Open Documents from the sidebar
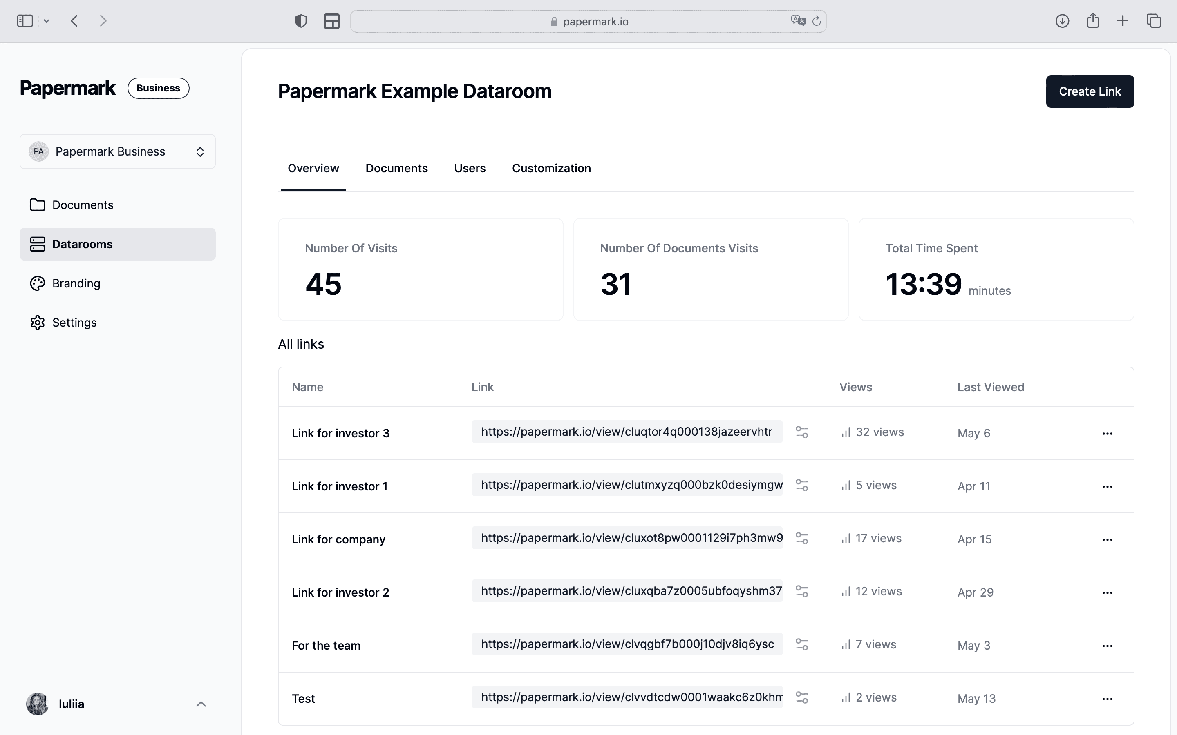The image size is (1177, 735). pyautogui.click(x=83, y=204)
